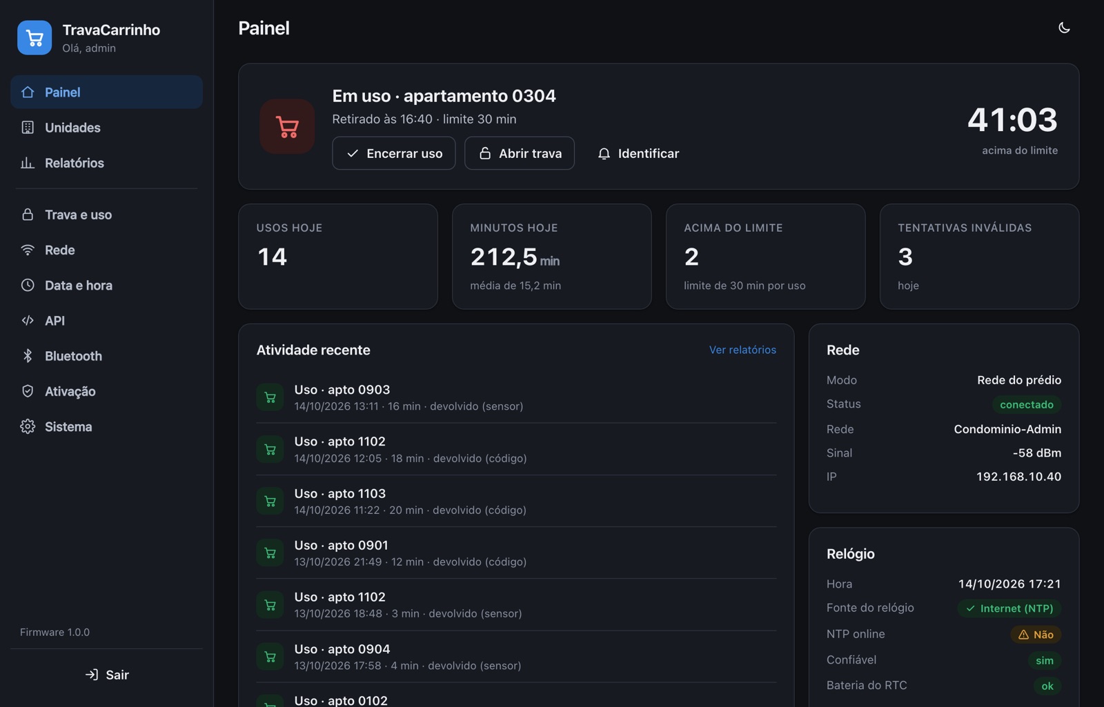Click the 41:03 timer
1104x707 pixels.
1012,120
